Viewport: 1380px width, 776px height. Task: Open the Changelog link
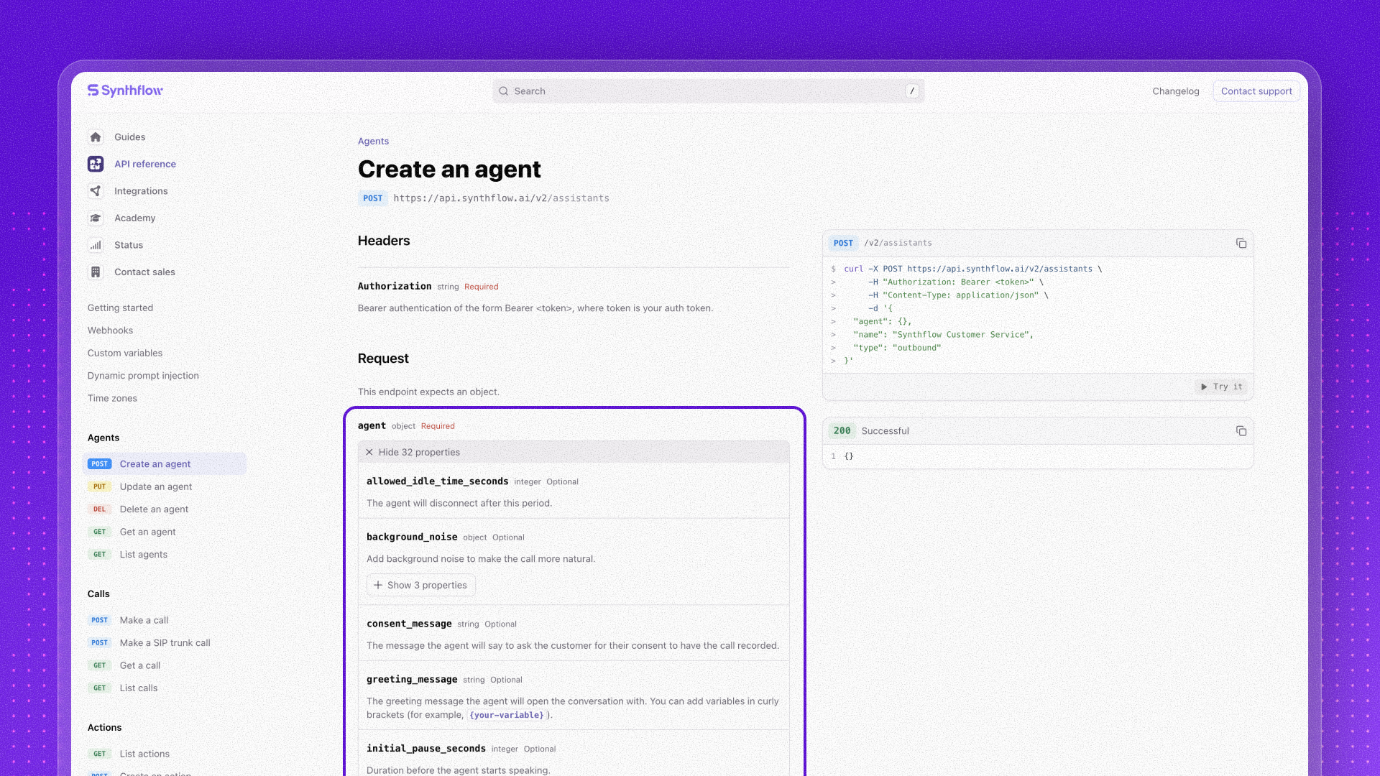click(1175, 91)
